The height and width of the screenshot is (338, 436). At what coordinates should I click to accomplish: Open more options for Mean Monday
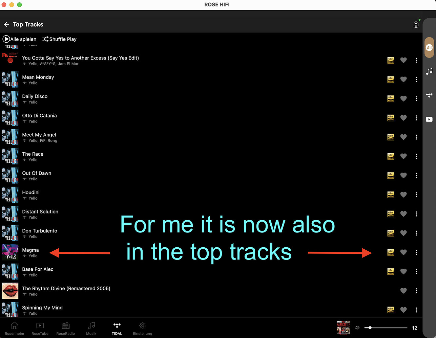(416, 80)
